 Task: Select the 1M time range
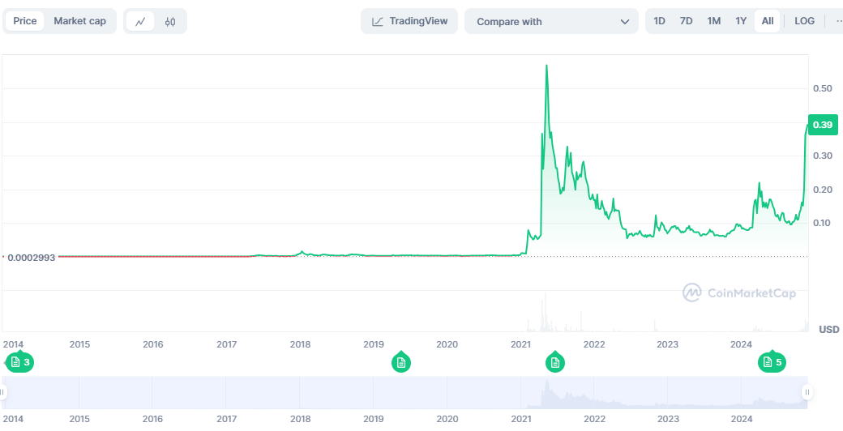[713, 21]
